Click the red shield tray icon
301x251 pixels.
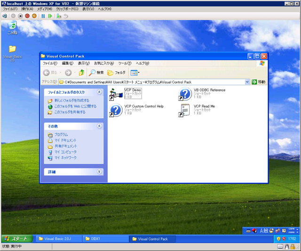point(284,239)
